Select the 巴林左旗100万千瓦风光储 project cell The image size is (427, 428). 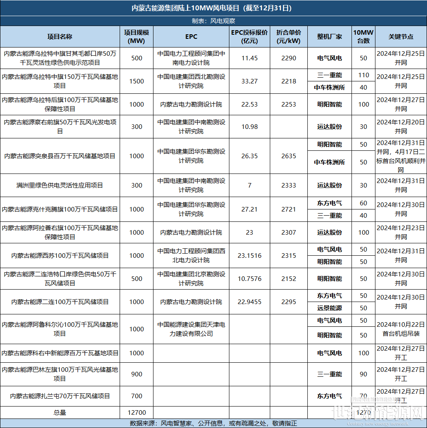(x=60, y=374)
